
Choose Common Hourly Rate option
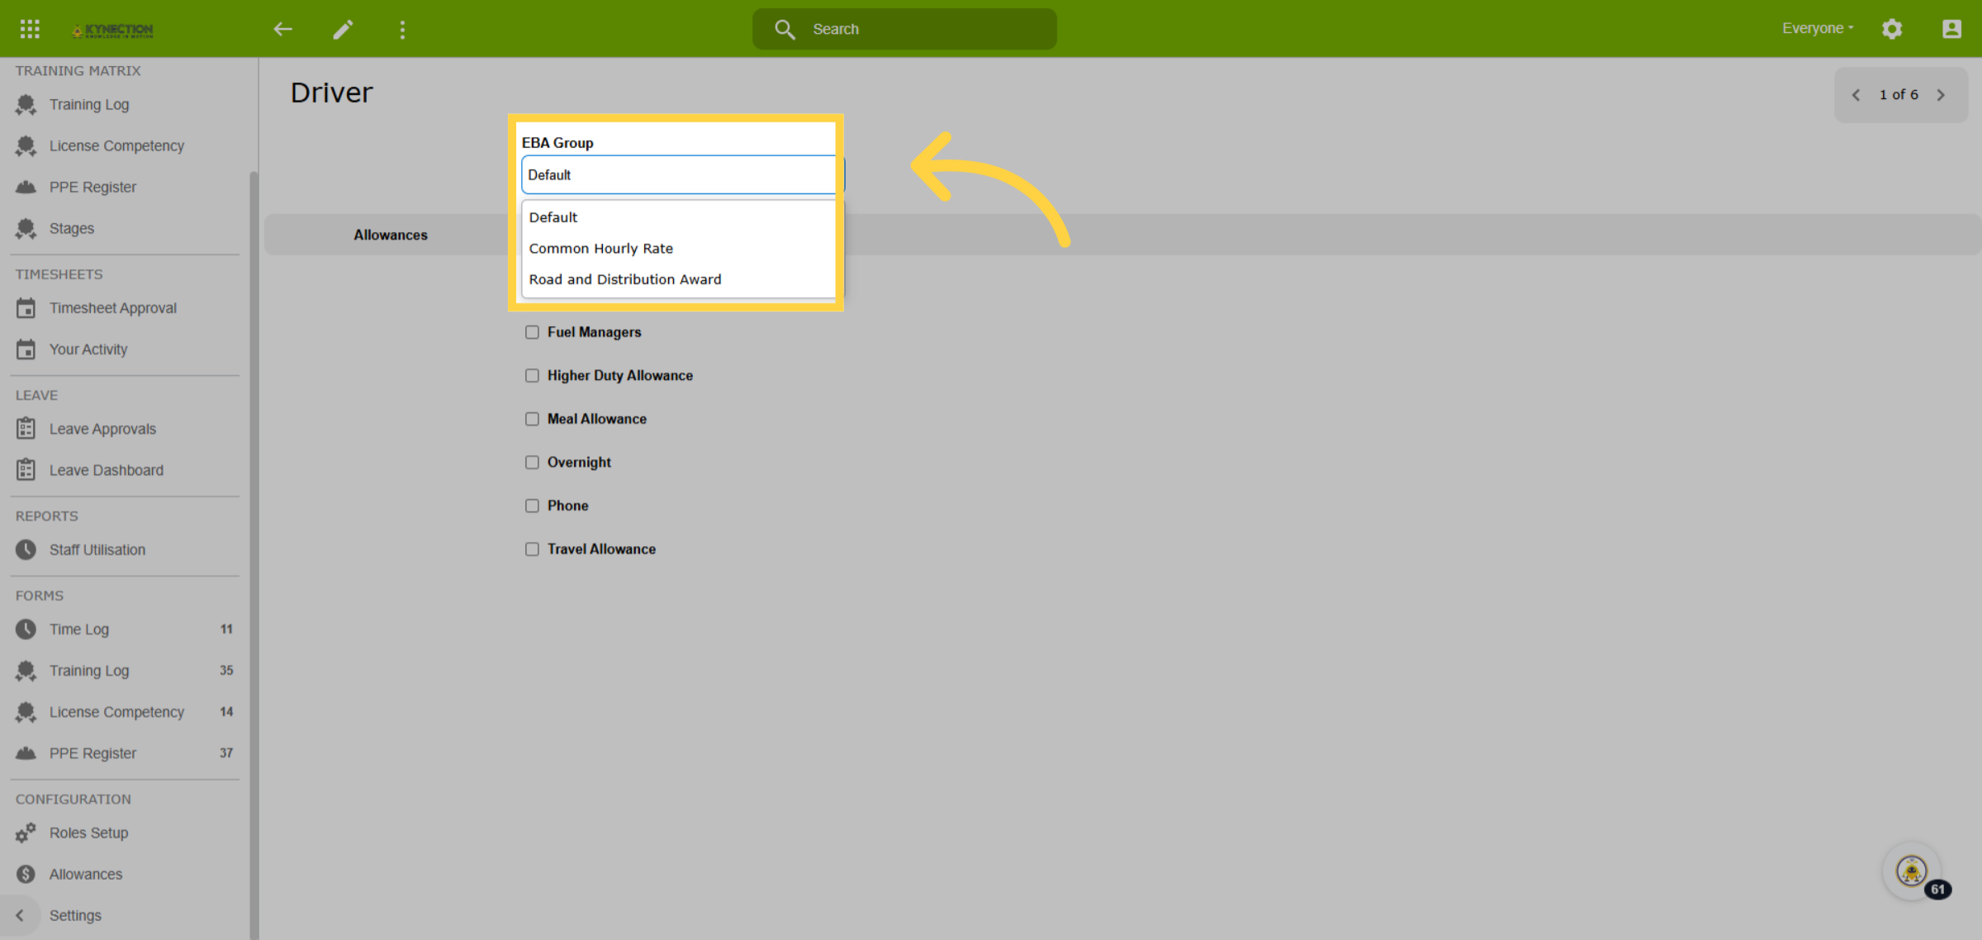601,249
